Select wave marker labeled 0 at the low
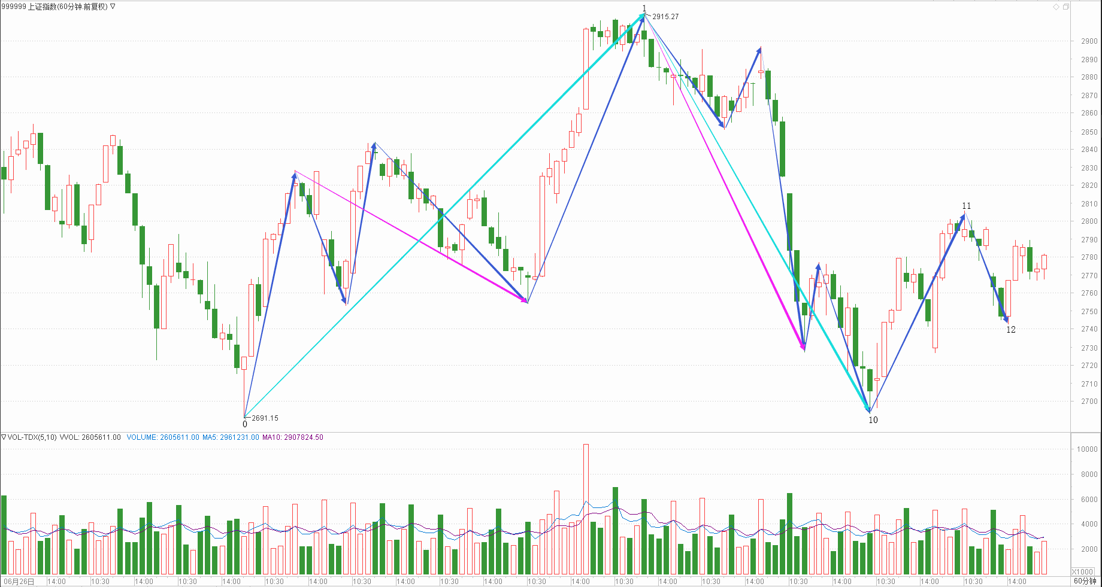The height and width of the screenshot is (587, 1102). coord(244,424)
